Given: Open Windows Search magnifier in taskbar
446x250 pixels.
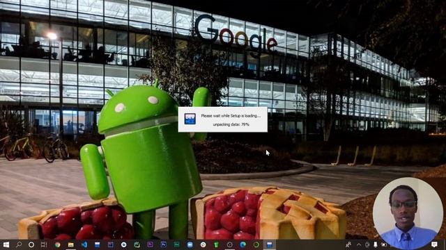Looking at the screenshot, I should [x=19, y=244].
